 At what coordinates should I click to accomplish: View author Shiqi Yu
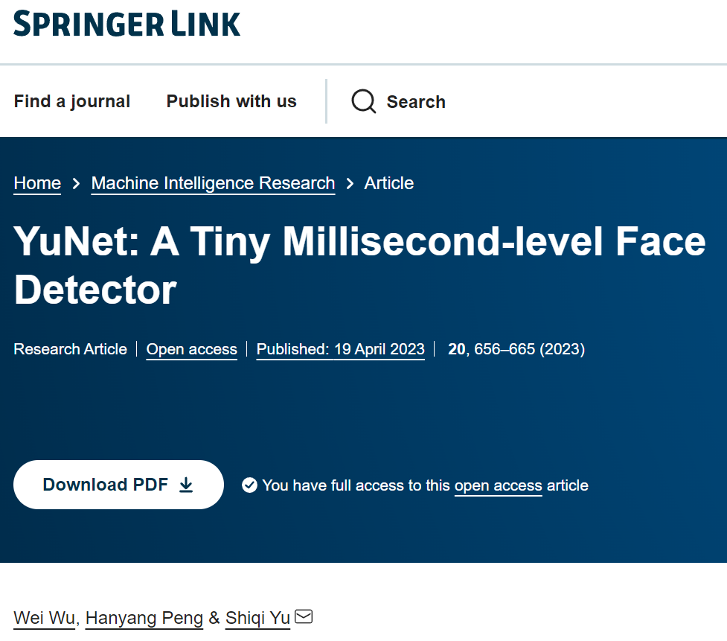(257, 618)
